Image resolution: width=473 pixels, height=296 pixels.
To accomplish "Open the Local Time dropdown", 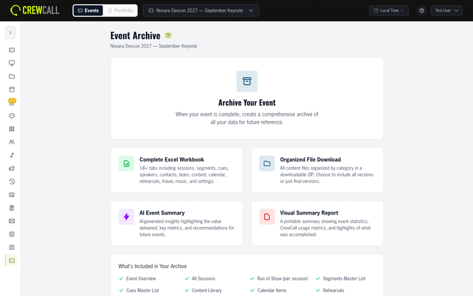I will (x=388, y=11).
